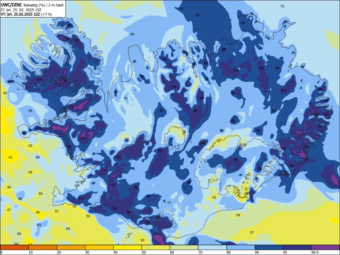Click the humidity value '42' on the map
Viewport: 340px width, 255px height.
tap(10, 157)
